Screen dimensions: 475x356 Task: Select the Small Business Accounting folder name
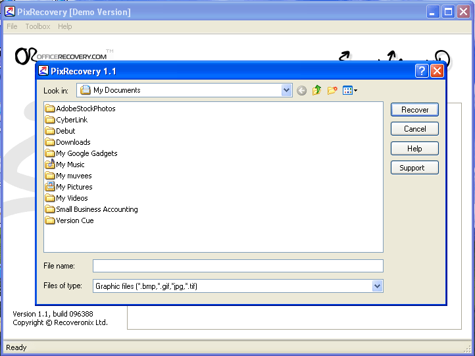[x=97, y=209]
